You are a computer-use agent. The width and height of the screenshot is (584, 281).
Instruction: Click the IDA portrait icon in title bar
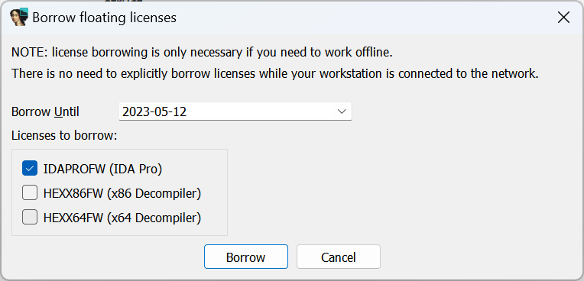pyautogui.click(x=19, y=17)
